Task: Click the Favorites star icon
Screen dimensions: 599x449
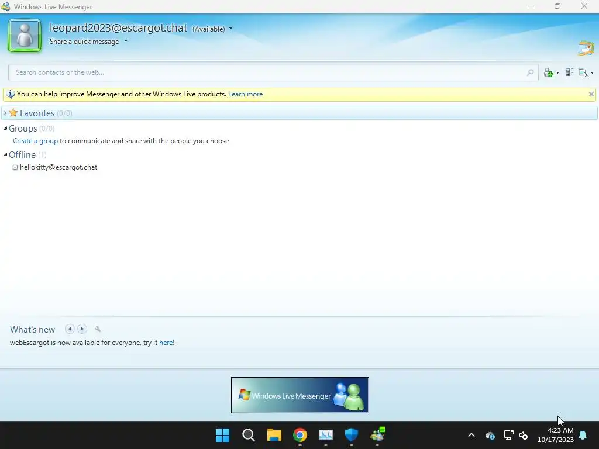Action: coord(13,113)
